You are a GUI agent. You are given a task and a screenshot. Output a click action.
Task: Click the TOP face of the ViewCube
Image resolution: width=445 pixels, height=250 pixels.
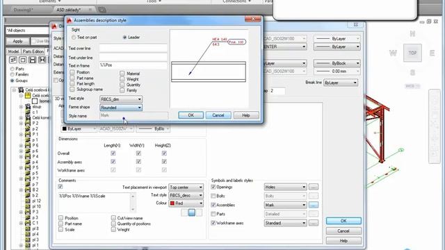point(412,53)
